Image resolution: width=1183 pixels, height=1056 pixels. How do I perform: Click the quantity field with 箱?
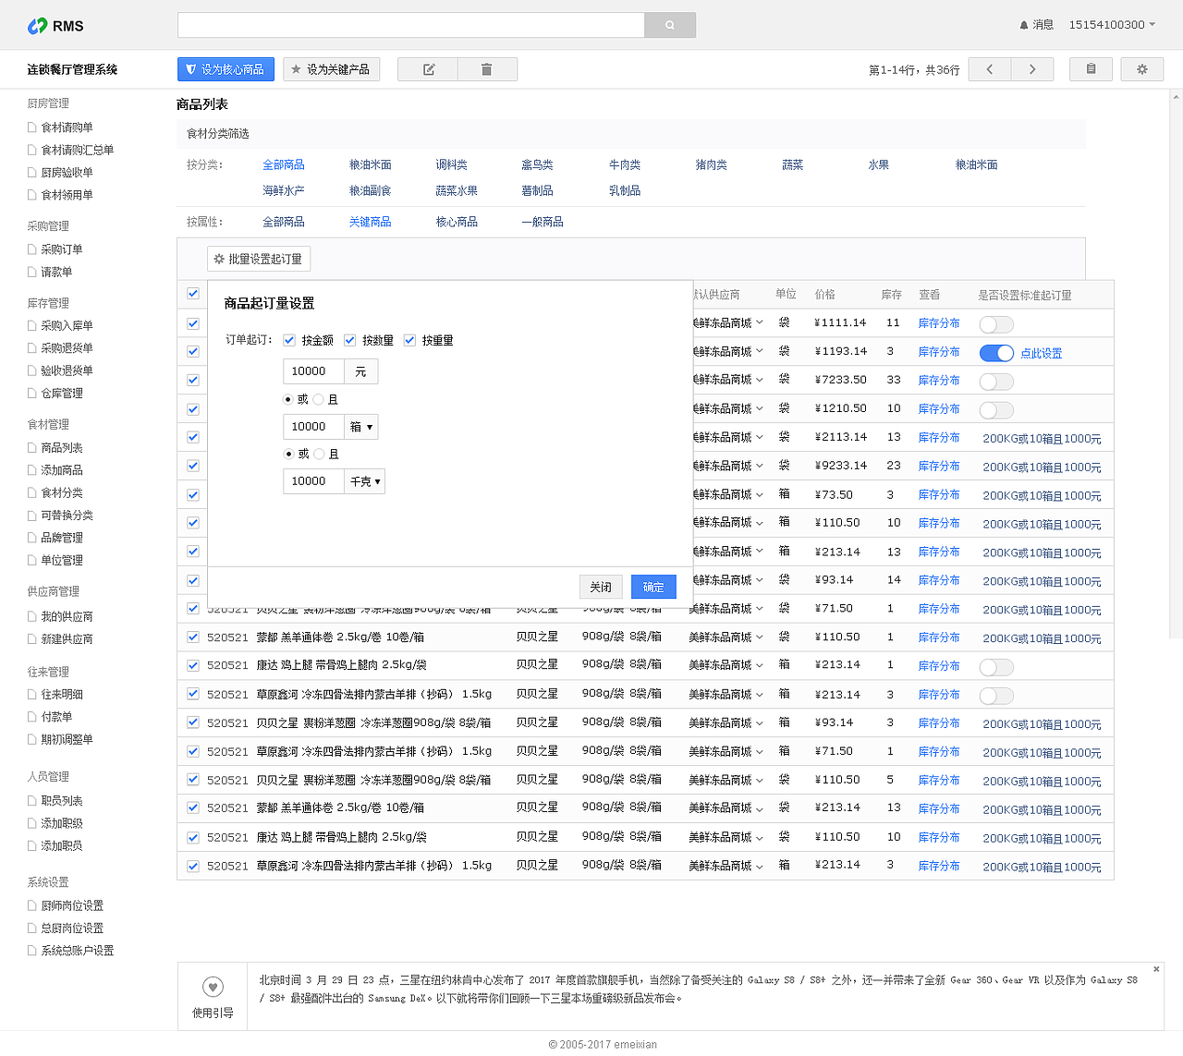(313, 427)
